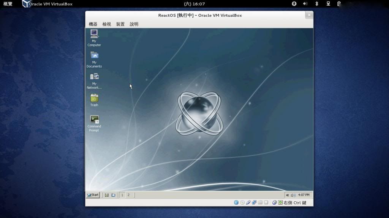389x218 pixels.
Task: Select the Command Prompt desktop shortcut
Action: click(x=94, y=123)
